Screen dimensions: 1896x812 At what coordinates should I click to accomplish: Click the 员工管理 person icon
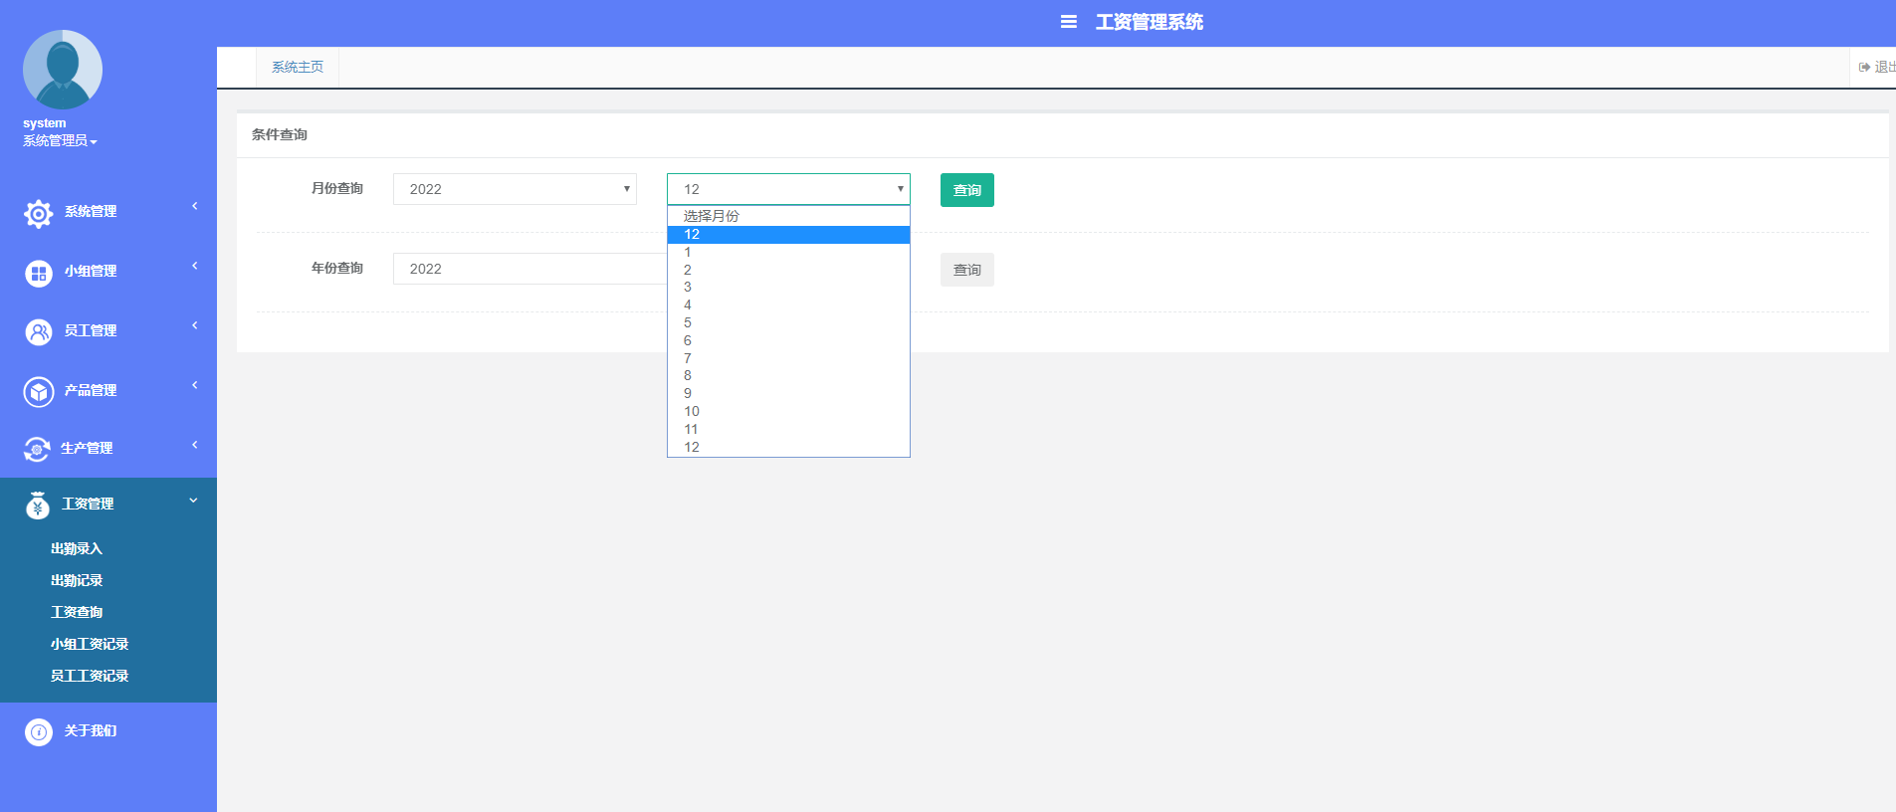pos(39,332)
